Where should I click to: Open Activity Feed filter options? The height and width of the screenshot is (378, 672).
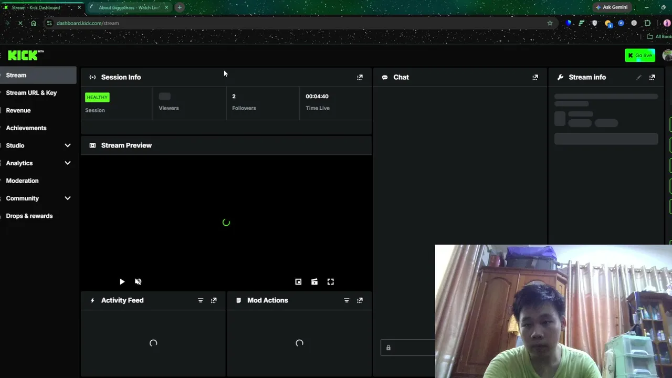pyautogui.click(x=201, y=300)
